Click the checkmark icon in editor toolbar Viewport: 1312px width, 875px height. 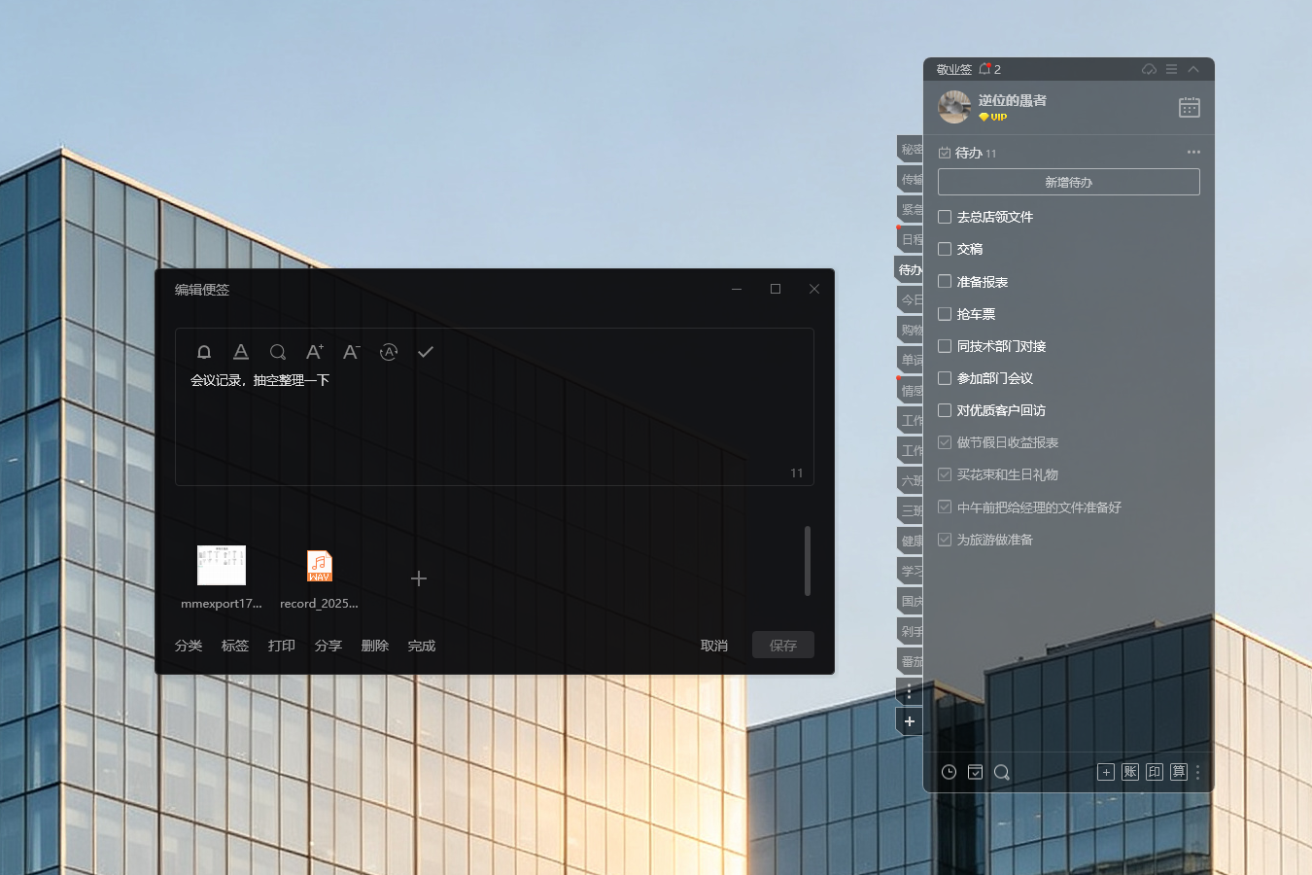pyautogui.click(x=426, y=352)
